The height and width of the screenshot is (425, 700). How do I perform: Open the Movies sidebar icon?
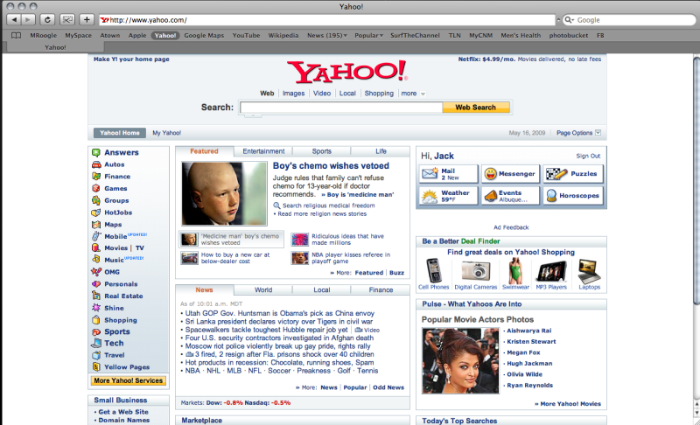(x=96, y=248)
